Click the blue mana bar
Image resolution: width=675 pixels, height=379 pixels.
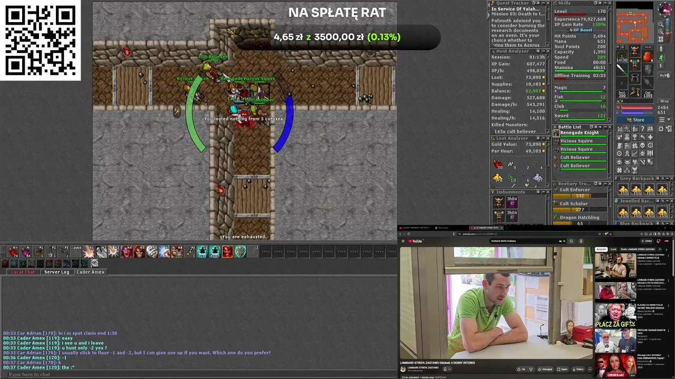(x=638, y=112)
